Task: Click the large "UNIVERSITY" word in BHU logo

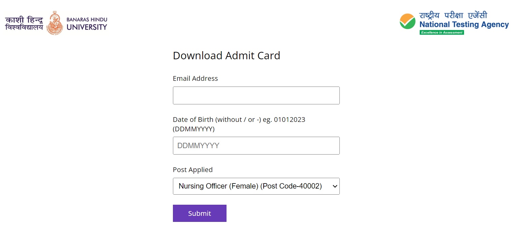Action: coord(87,27)
